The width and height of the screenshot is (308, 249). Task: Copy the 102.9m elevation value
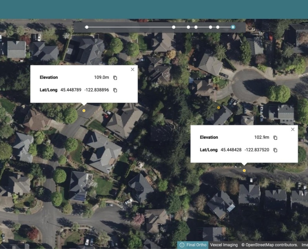(275, 137)
